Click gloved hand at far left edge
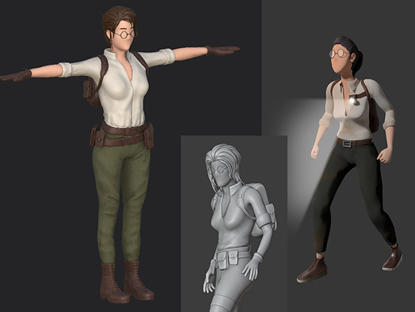415x312 pixels. point(15,75)
